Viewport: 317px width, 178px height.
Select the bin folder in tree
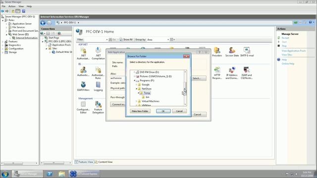(x=148, y=97)
